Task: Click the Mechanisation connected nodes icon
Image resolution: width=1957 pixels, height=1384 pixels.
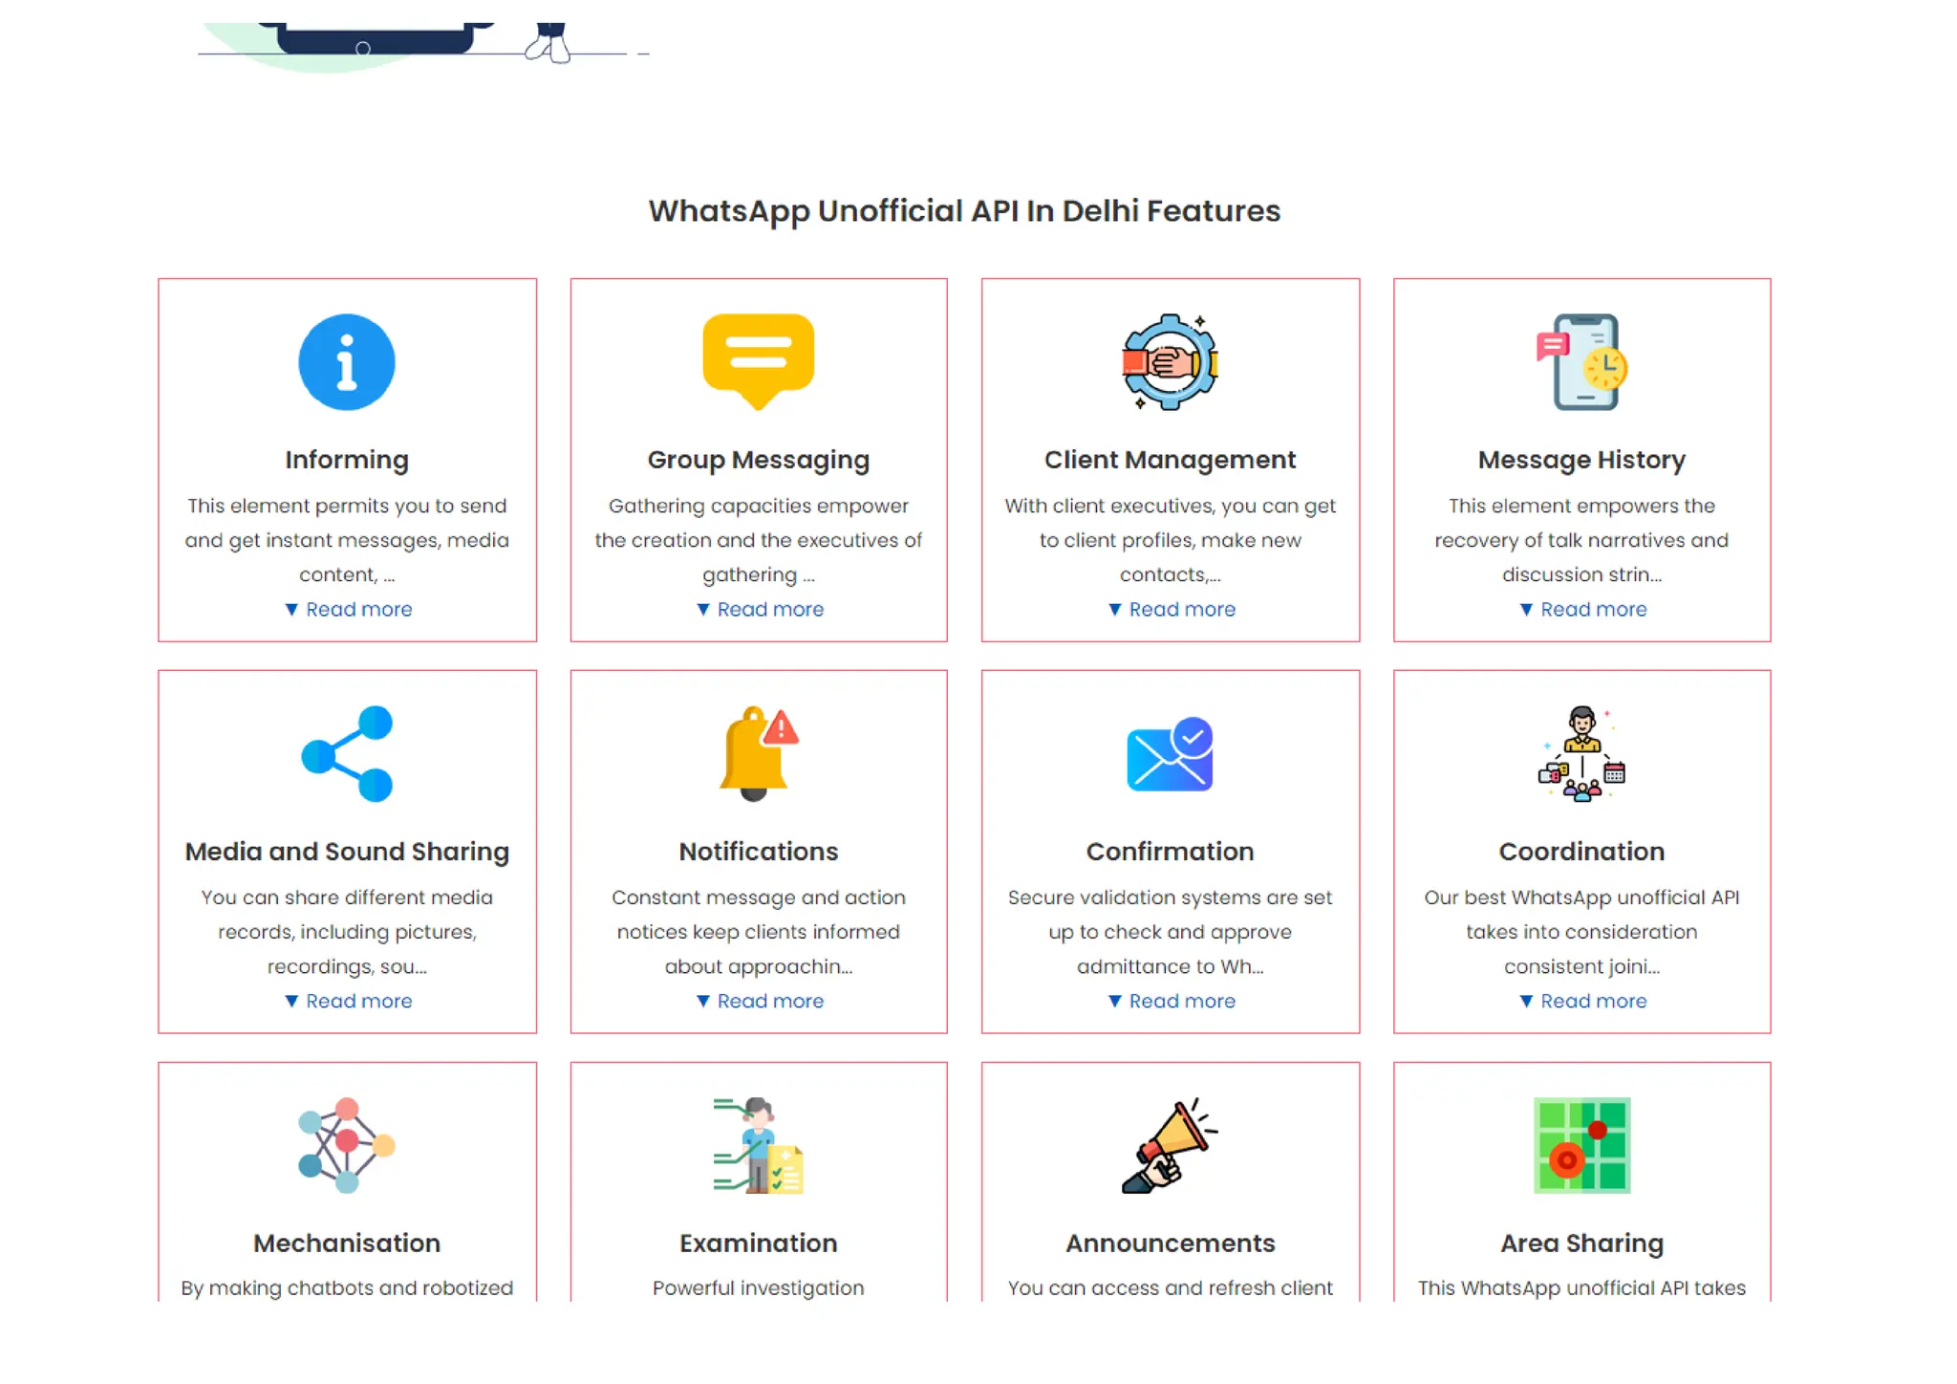Action: pos(346,1145)
